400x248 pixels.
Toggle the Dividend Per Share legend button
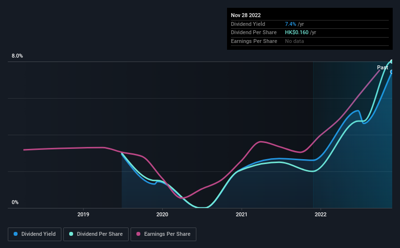[x=96, y=234]
